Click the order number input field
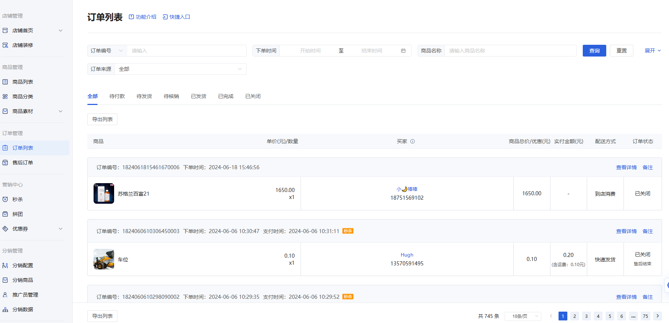 tap(187, 51)
